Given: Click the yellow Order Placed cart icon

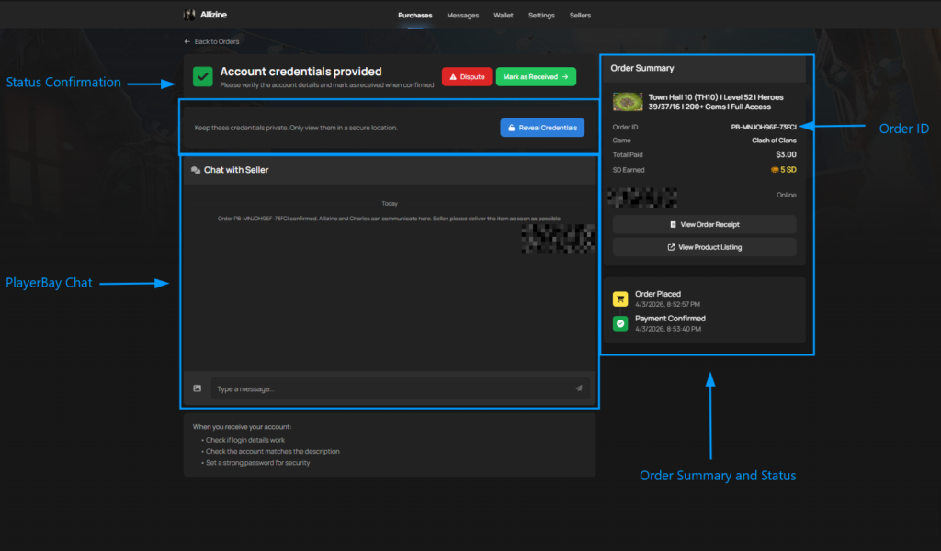Looking at the screenshot, I should click(x=620, y=299).
